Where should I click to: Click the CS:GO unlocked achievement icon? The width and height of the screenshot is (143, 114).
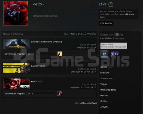pyautogui.click(x=60, y=54)
